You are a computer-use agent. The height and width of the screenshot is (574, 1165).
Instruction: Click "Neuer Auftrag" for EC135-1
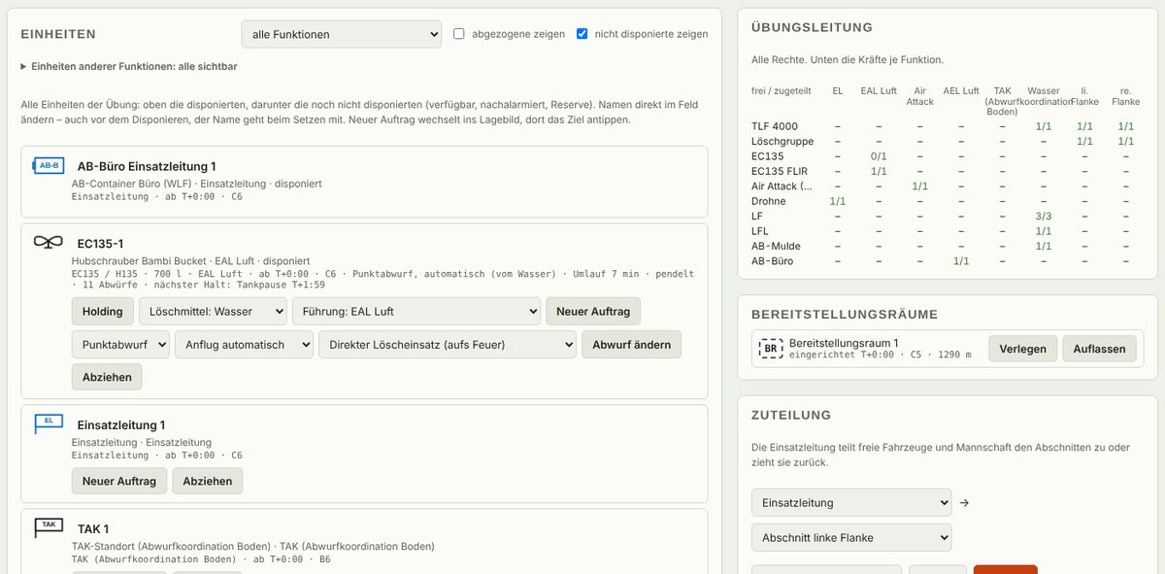pos(593,311)
